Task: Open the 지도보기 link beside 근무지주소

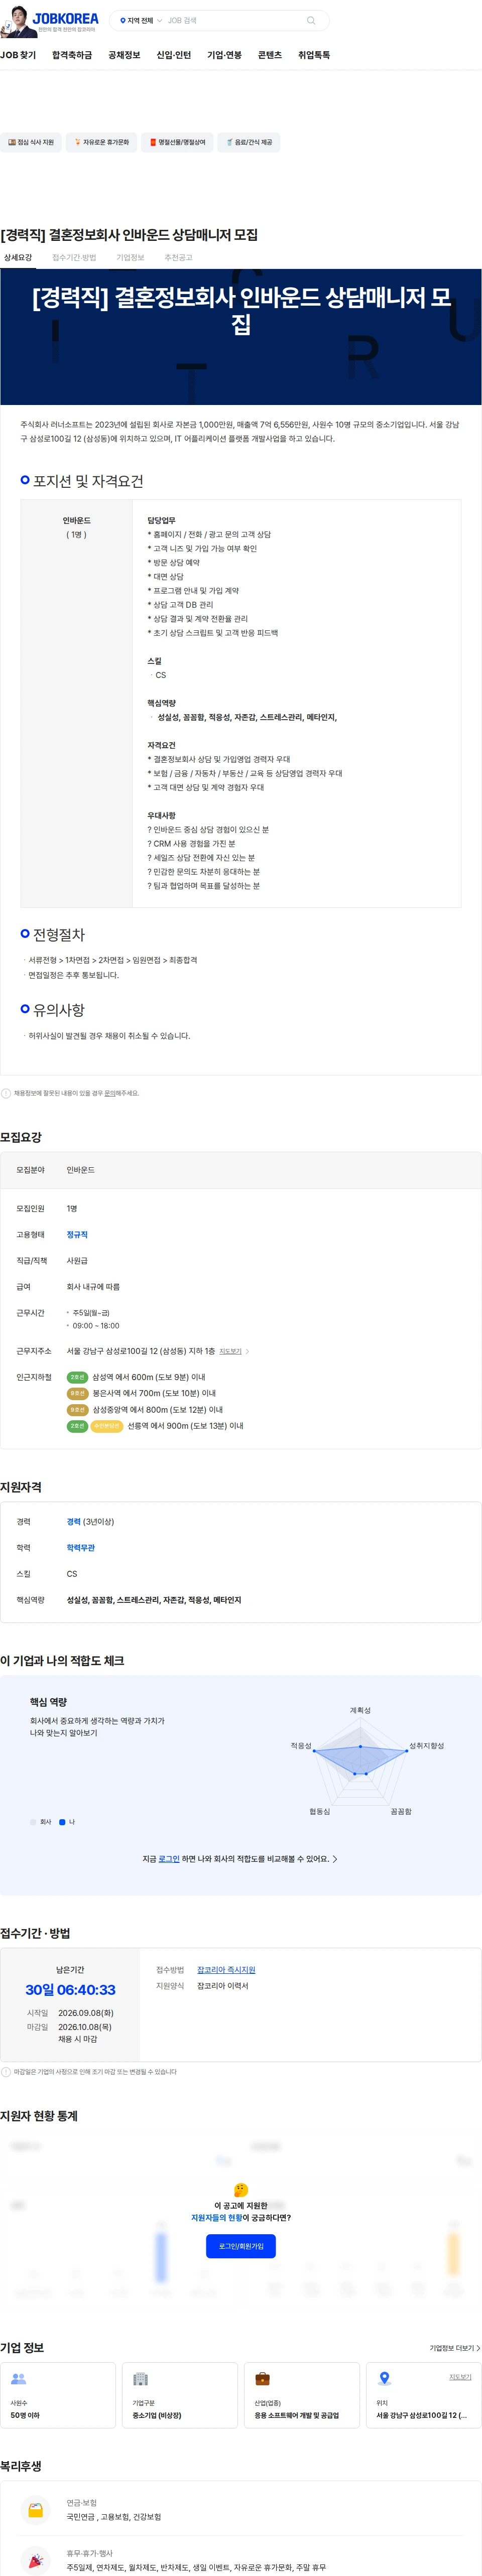Action: (x=231, y=1351)
